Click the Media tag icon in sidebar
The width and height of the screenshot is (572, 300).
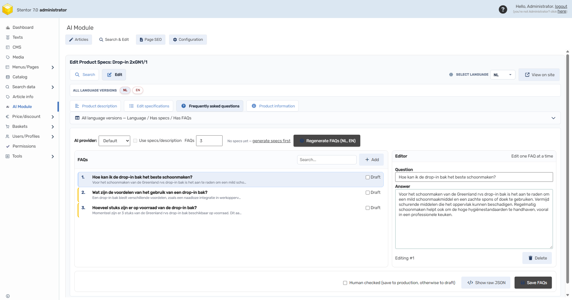[x=8, y=57]
